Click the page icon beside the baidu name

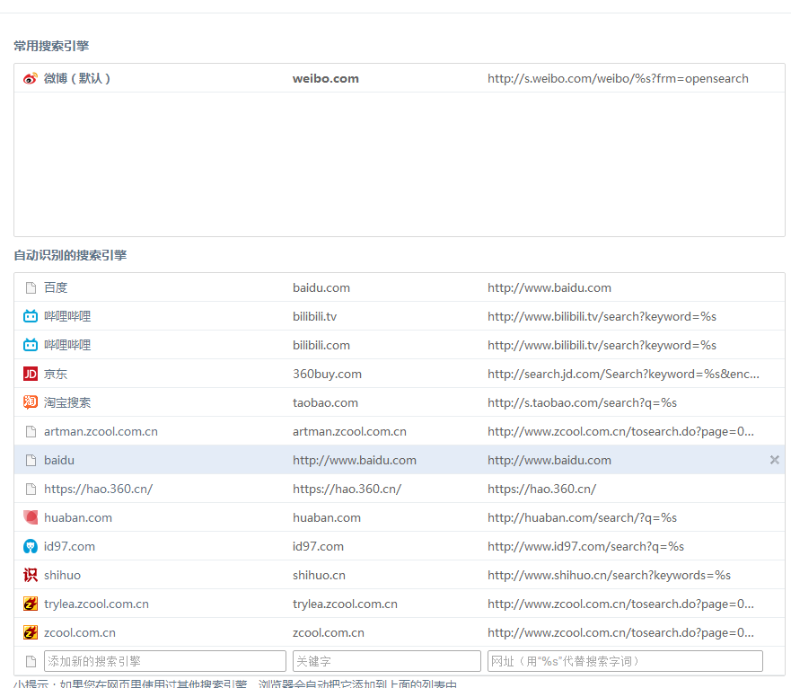click(31, 461)
